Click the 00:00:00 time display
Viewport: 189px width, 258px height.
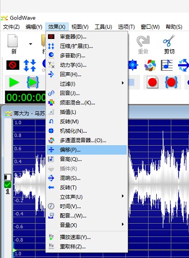pyautogui.click(x=26, y=97)
